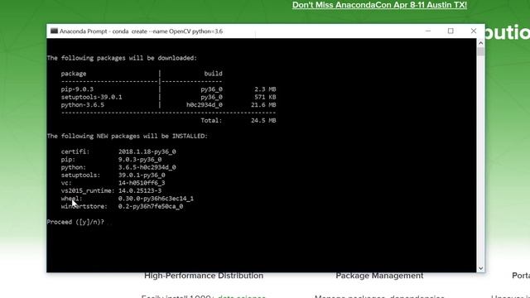Close the Anaconda Prompt window
Screen dimensions: 530x298
tap(474, 31)
